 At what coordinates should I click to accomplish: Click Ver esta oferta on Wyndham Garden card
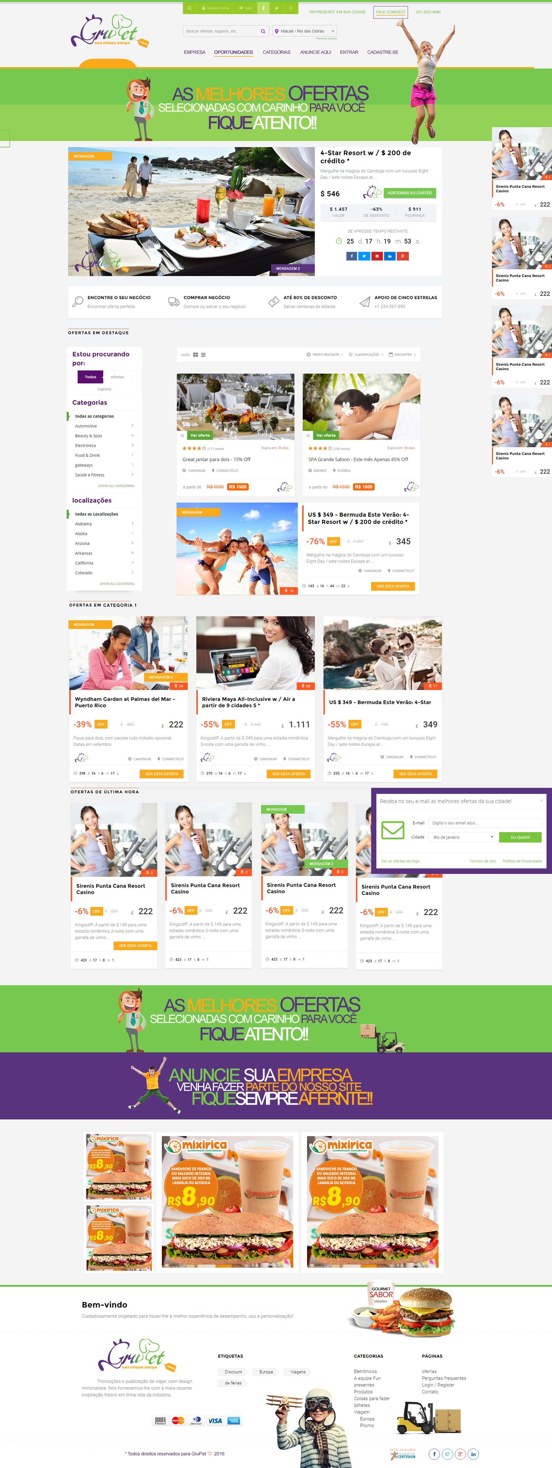point(161,774)
